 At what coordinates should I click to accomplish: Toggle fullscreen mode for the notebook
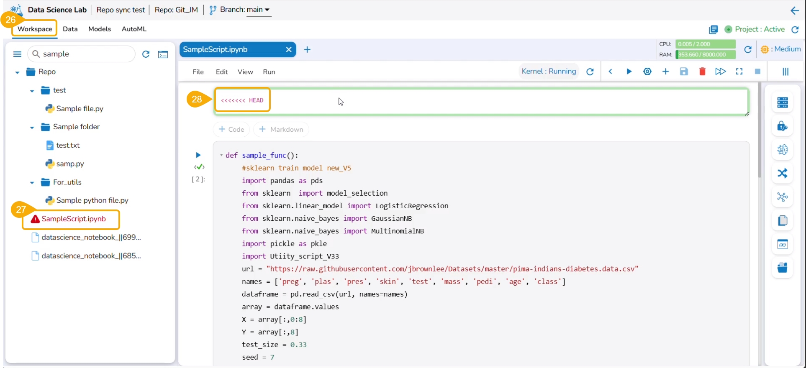(739, 72)
